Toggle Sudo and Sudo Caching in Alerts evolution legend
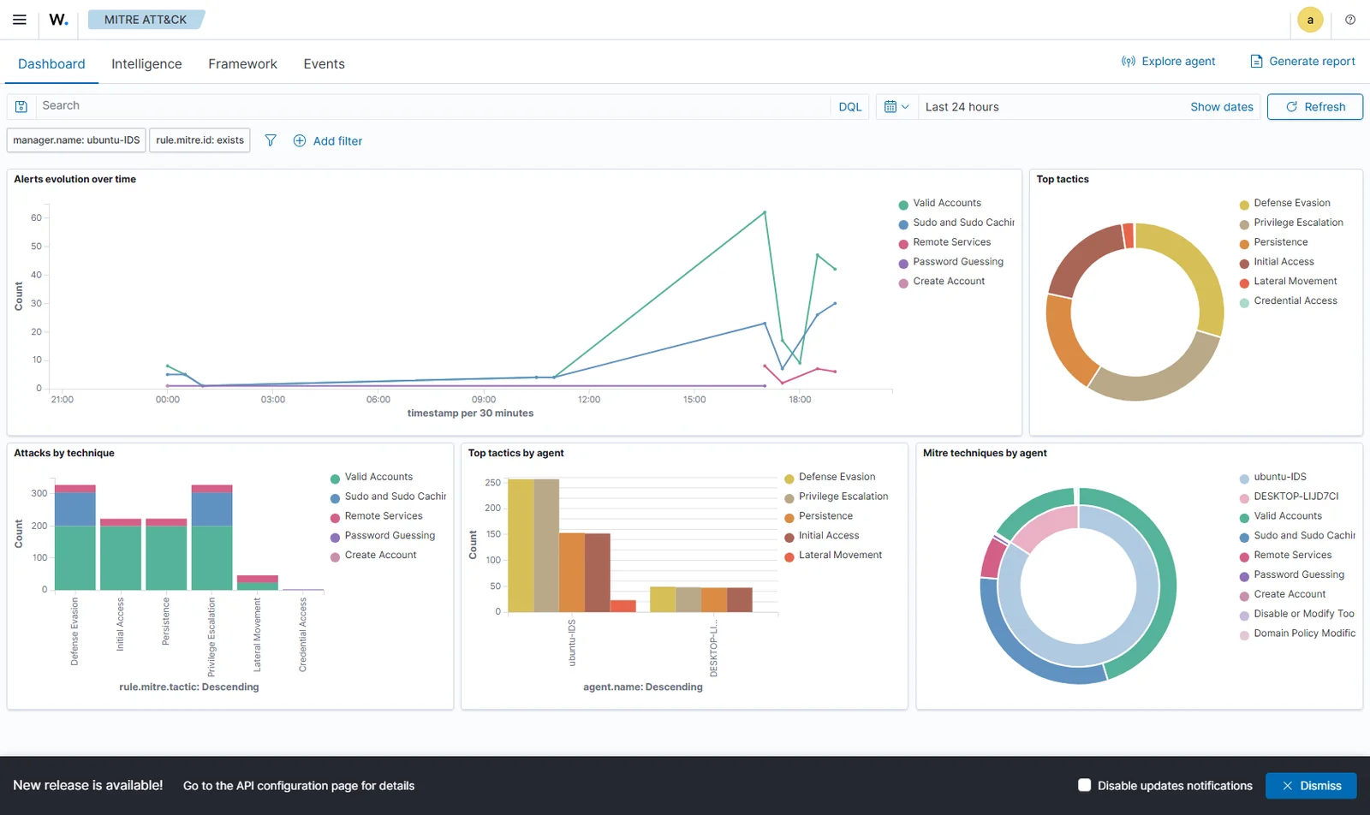 click(956, 223)
